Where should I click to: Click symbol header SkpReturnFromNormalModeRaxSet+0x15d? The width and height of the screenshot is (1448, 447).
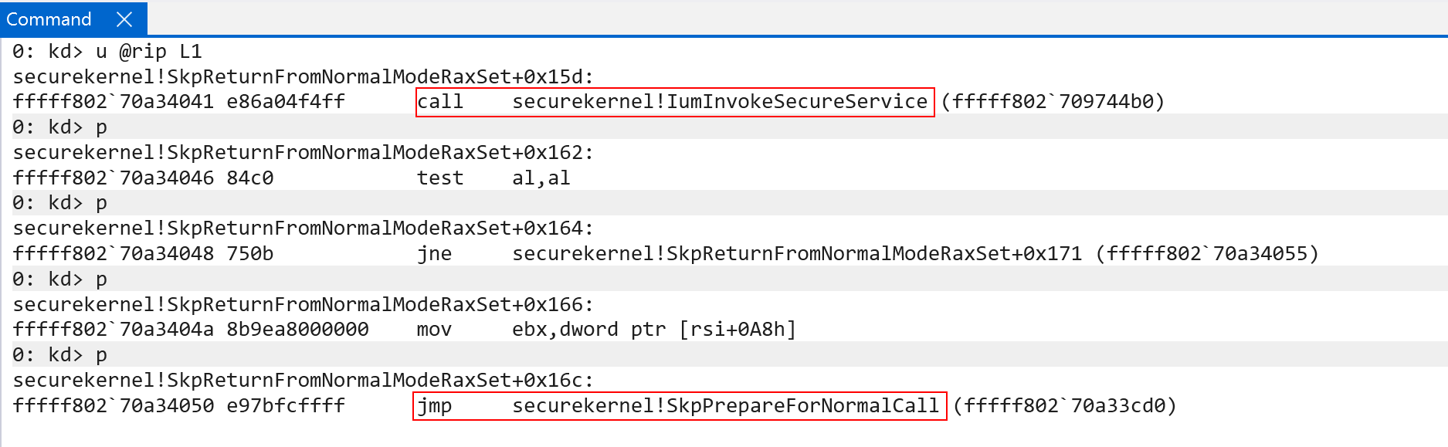coord(303,77)
